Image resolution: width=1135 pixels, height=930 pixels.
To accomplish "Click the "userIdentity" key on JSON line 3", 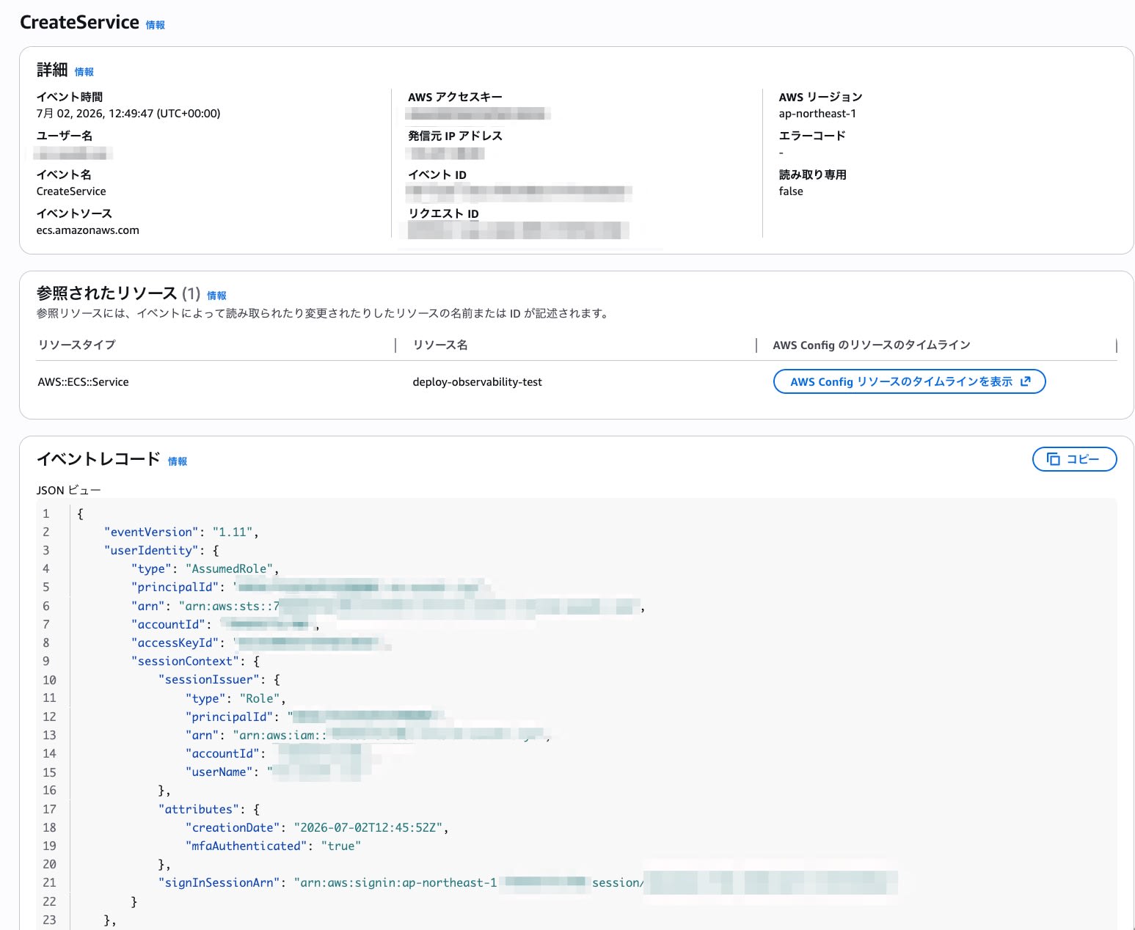I will (x=151, y=550).
